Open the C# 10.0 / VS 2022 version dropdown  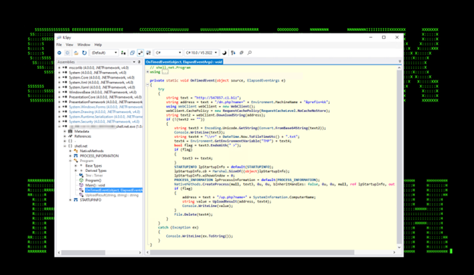point(201,53)
